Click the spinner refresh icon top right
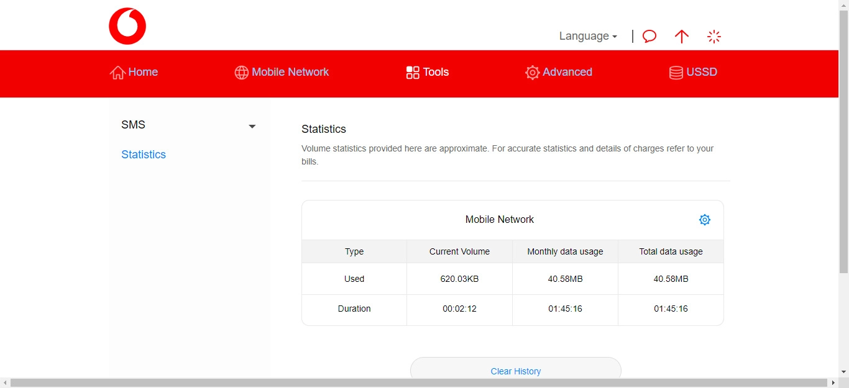This screenshot has width=849, height=388. pyautogui.click(x=714, y=36)
